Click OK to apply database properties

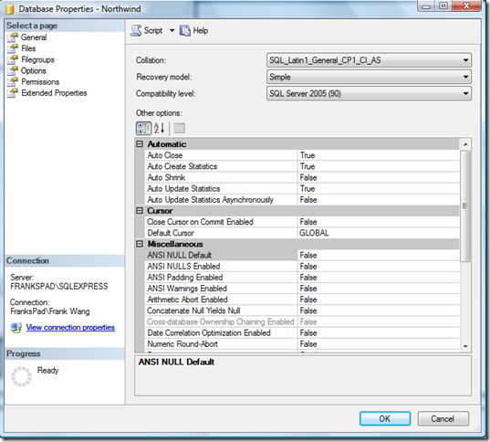click(385, 418)
